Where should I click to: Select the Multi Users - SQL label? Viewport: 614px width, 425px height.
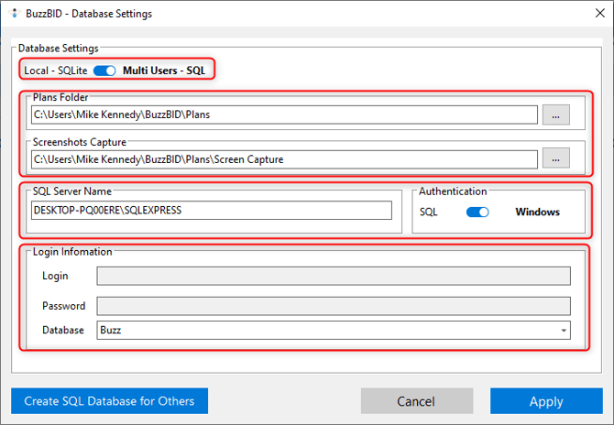(166, 71)
